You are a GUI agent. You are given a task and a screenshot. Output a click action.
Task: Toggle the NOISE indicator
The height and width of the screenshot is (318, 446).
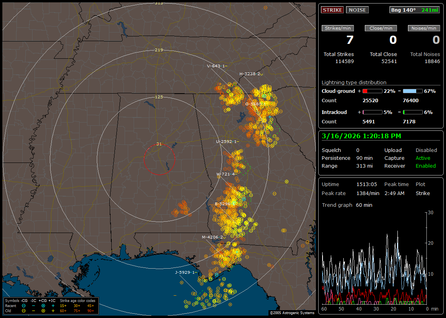click(x=357, y=10)
